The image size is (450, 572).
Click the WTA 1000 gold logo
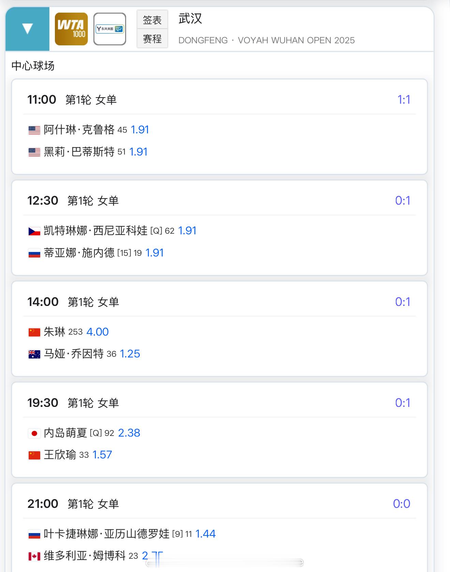point(71,29)
